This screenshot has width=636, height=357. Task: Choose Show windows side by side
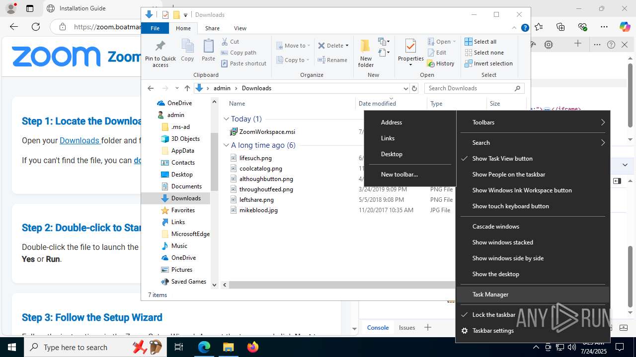(x=533, y=258)
